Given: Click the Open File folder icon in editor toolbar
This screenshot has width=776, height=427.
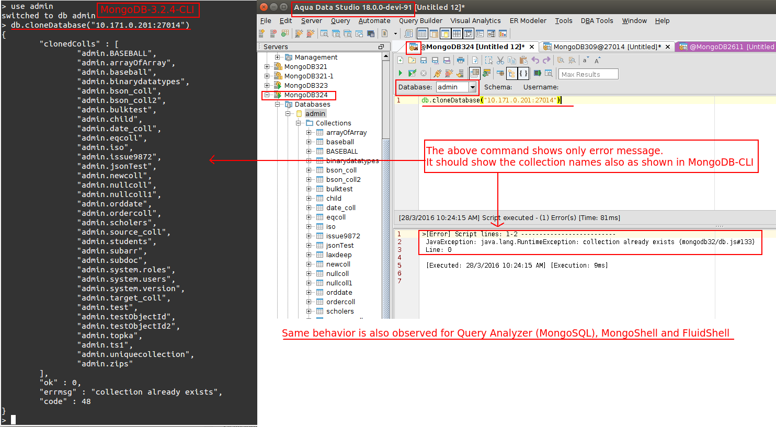Looking at the screenshot, I should pyautogui.click(x=412, y=60).
